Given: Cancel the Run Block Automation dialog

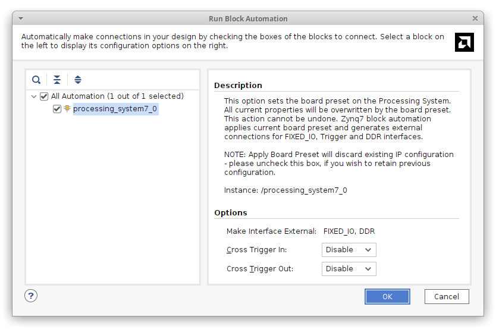Looking at the screenshot, I should (446, 296).
